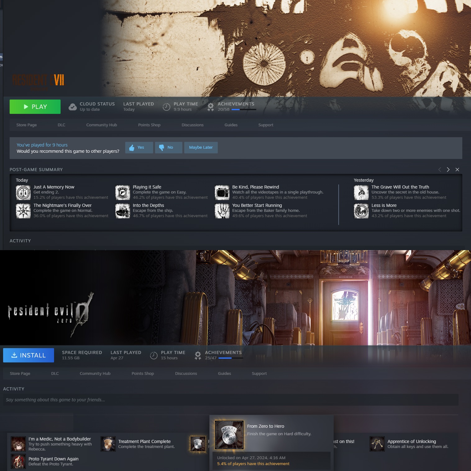Dismiss the post-game summary with X
Image resolution: width=471 pixels, height=471 pixels.
[x=457, y=170]
